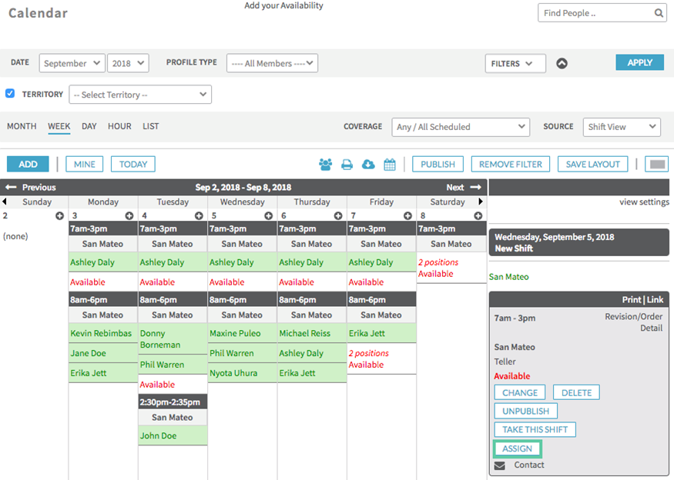Click the Unpublish button
This screenshot has width=674, height=480.
click(525, 411)
